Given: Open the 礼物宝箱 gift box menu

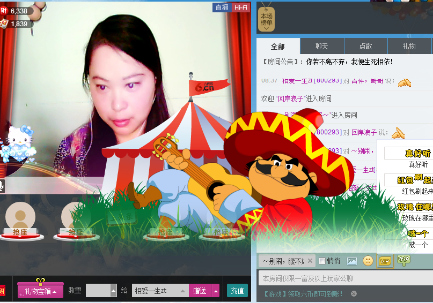Looking at the screenshot, I should (x=40, y=291).
